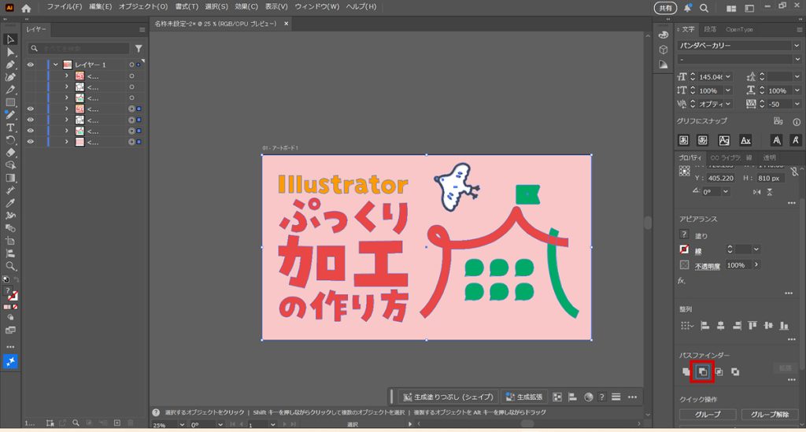The height and width of the screenshot is (432, 806).
Task: Switch to the 段落 tab
Action: 710,29
